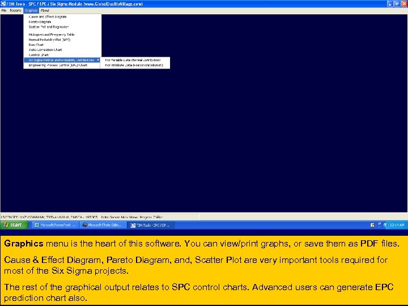Select Auto-Correlation Chart
The height and width of the screenshot is (306, 408).
point(62,50)
